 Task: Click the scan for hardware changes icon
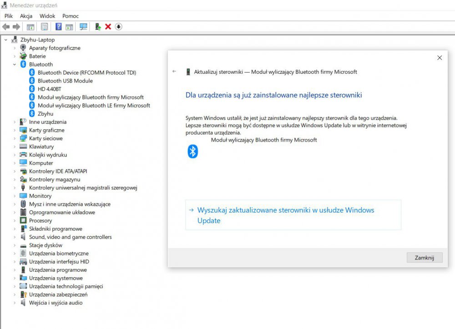pos(83,27)
